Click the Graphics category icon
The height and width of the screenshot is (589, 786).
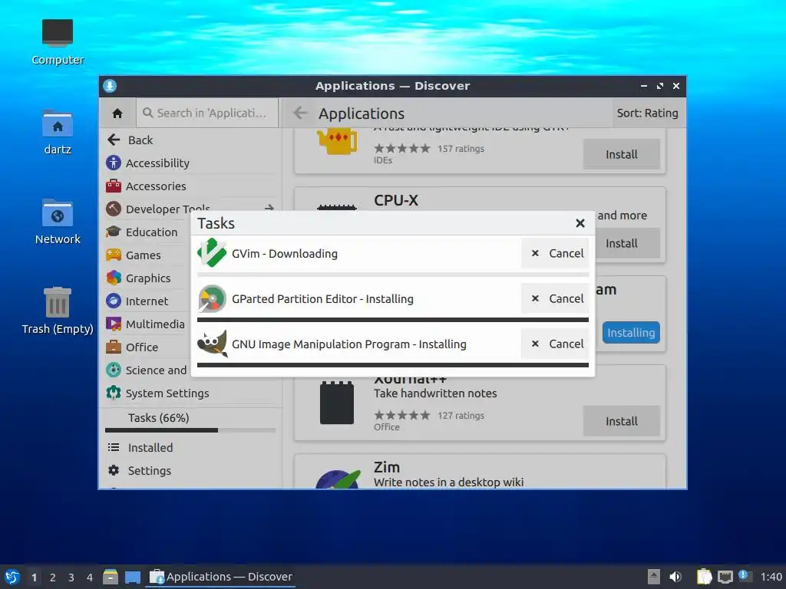[114, 278]
